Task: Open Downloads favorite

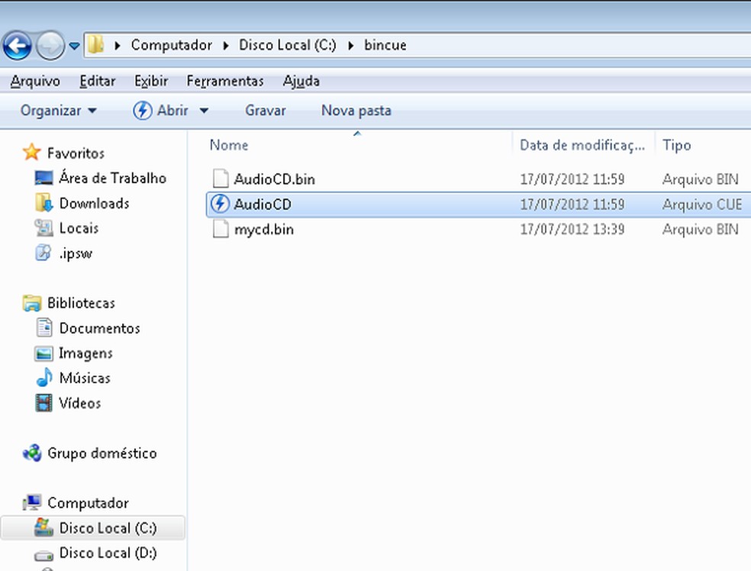Action: point(95,204)
